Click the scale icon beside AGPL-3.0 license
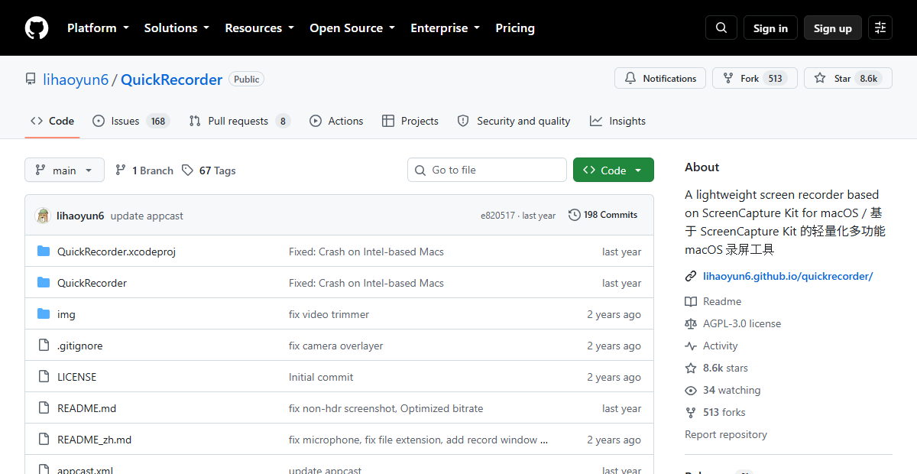Image resolution: width=917 pixels, height=474 pixels. tap(691, 323)
